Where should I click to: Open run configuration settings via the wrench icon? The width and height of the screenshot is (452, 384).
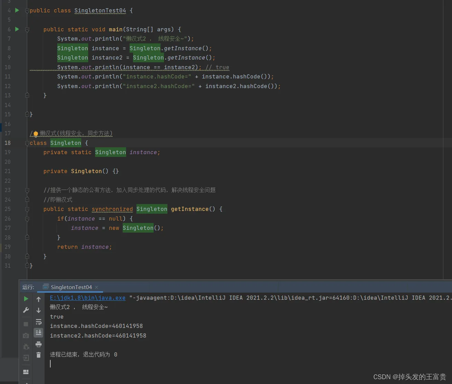click(x=26, y=310)
